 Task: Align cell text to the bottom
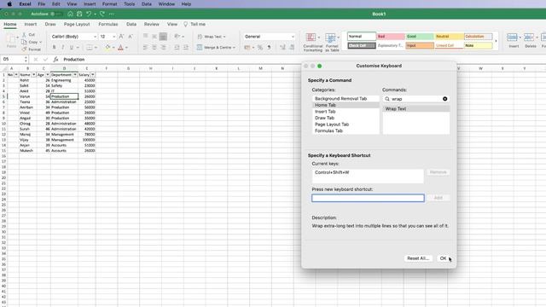(163, 36)
